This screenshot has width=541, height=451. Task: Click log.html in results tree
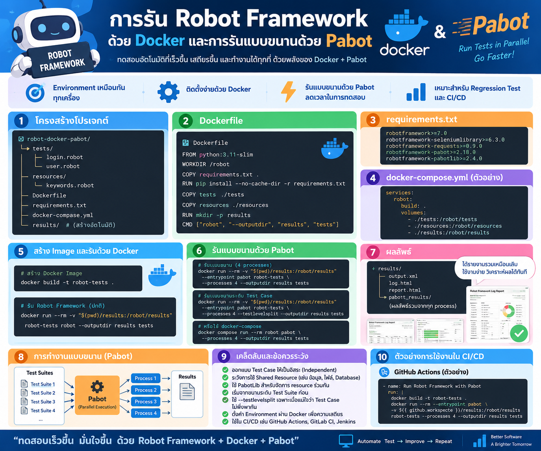[400, 283]
